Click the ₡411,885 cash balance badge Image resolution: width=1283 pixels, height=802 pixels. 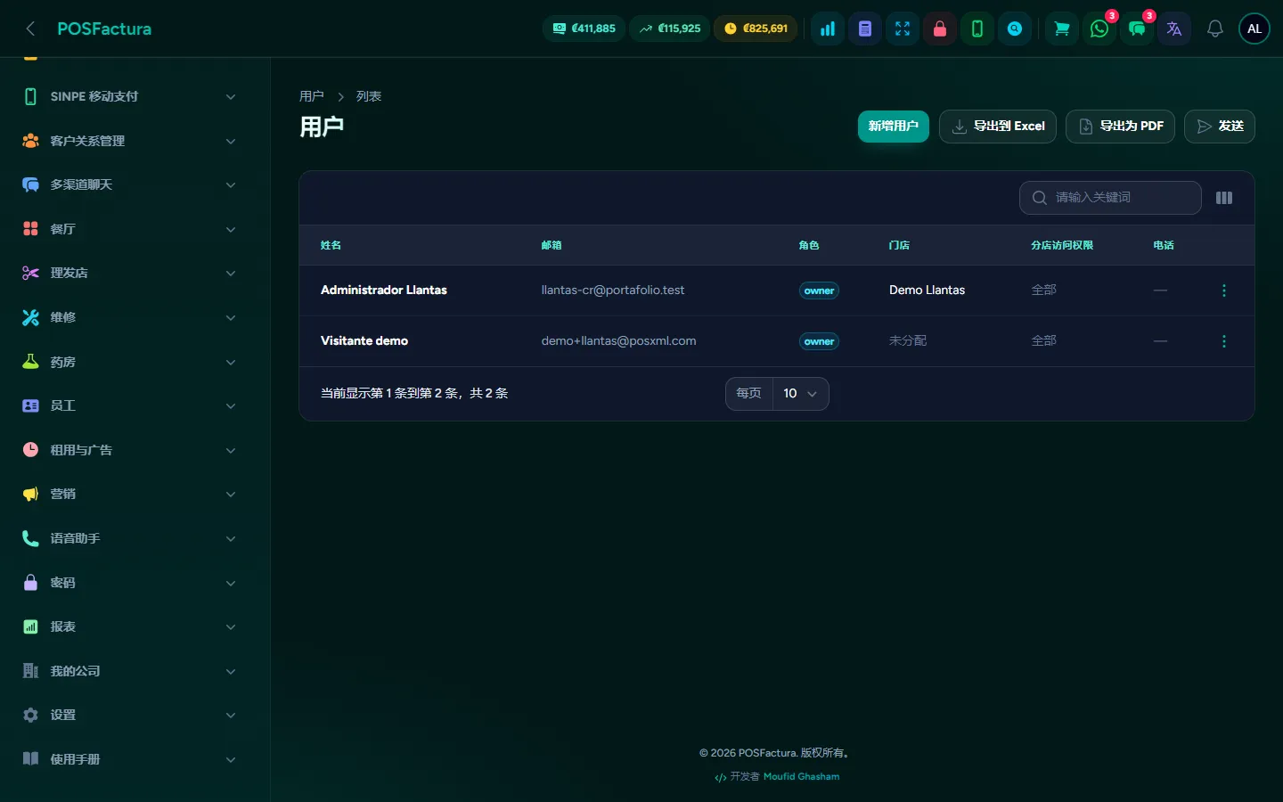point(584,29)
